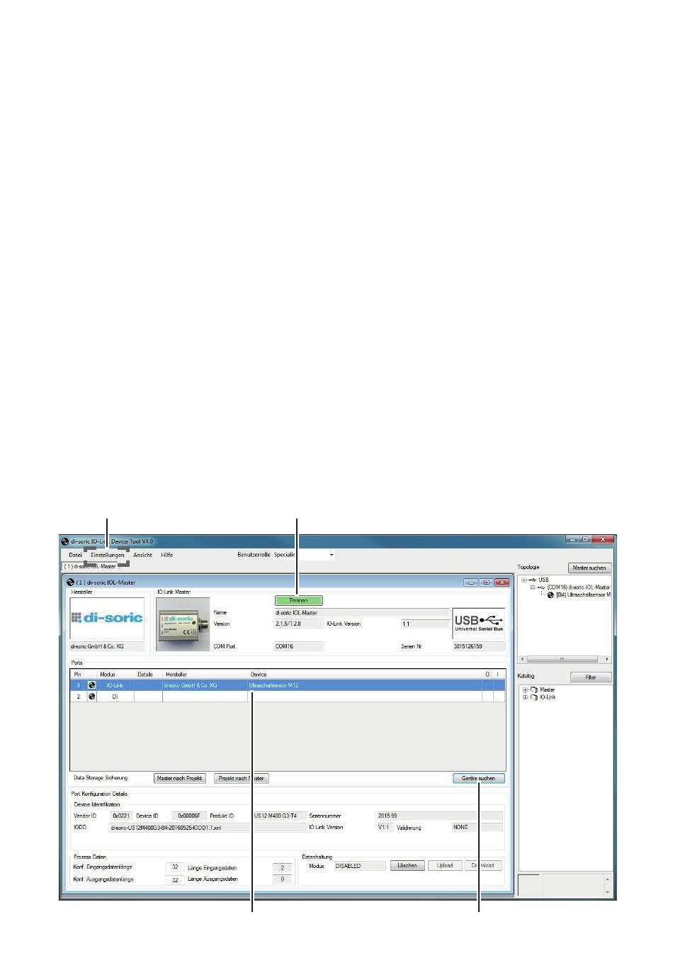Image resolution: width=673 pixels, height=980 pixels.
Task: Click the green Trennen button
Action: point(298,600)
